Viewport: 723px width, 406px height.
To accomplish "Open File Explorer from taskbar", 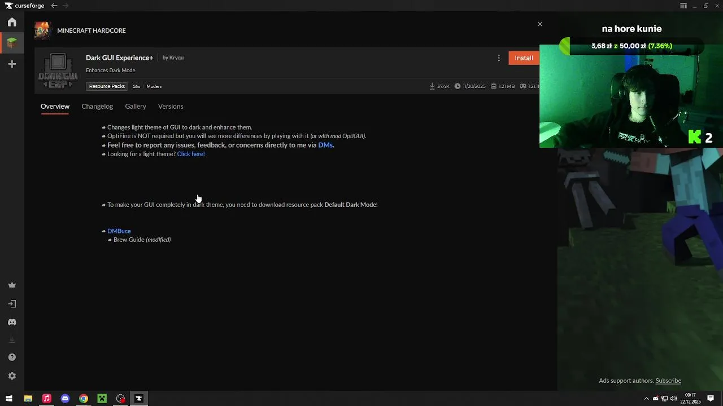I will point(28,399).
